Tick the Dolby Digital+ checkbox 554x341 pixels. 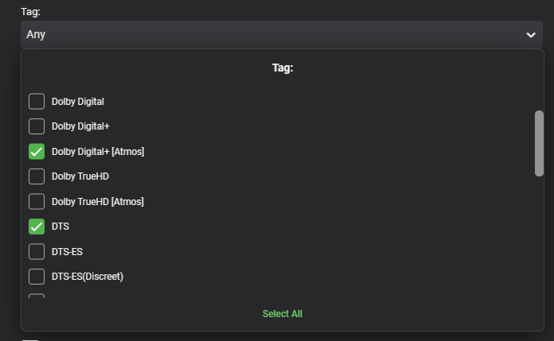pos(37,126)
